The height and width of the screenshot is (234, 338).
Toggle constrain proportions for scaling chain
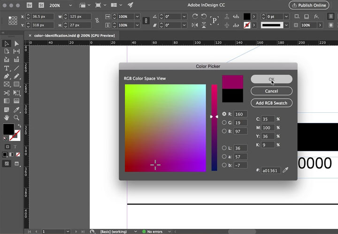(x=146, y=21)
